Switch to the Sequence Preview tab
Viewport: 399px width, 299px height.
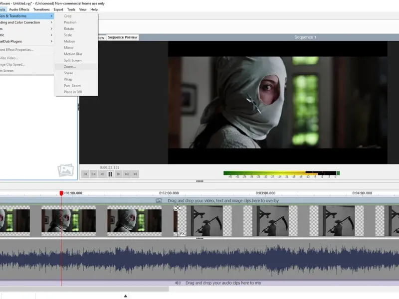123,37
